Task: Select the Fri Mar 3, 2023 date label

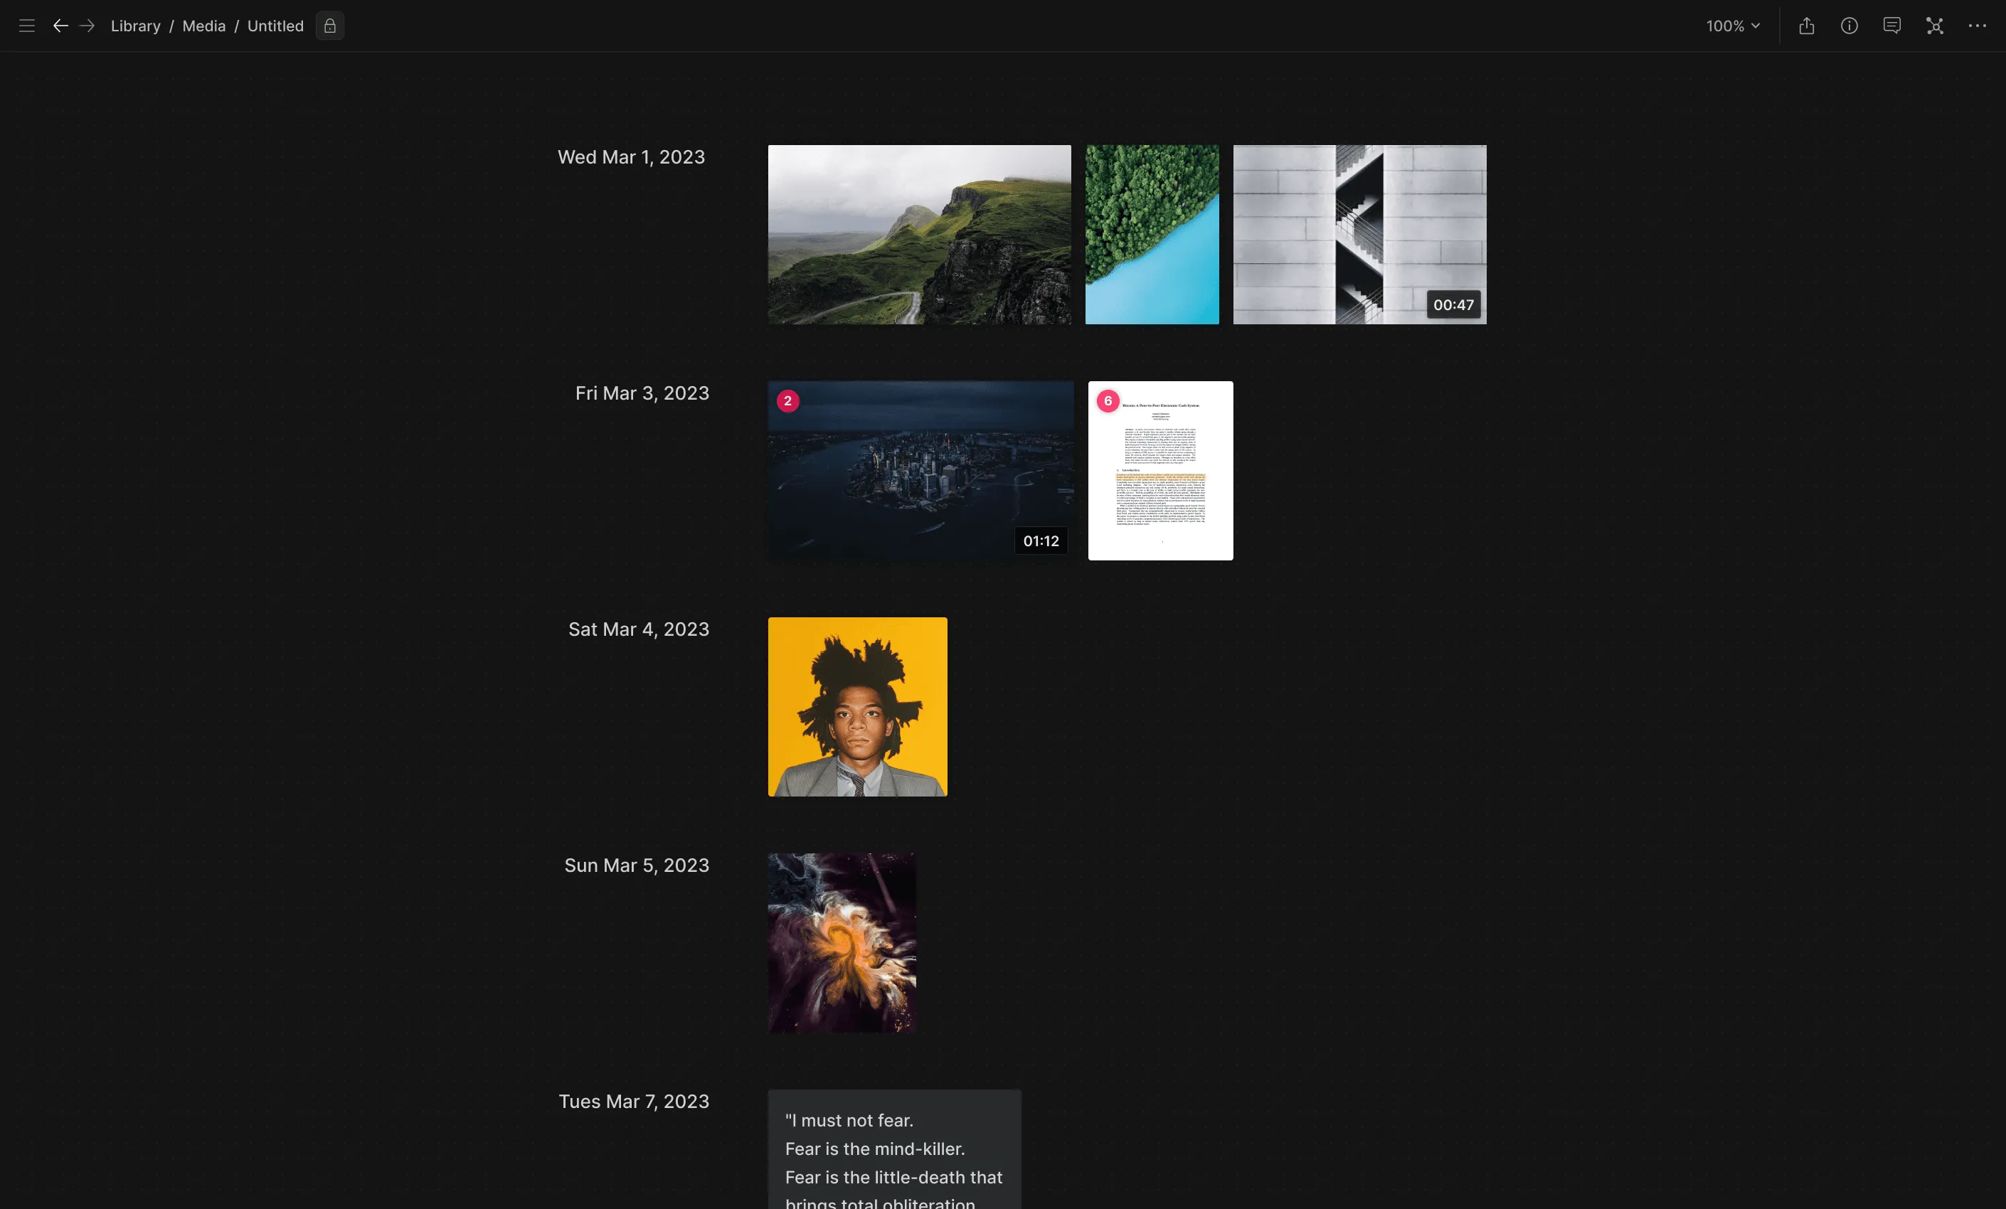Action: tap(642, 393)
